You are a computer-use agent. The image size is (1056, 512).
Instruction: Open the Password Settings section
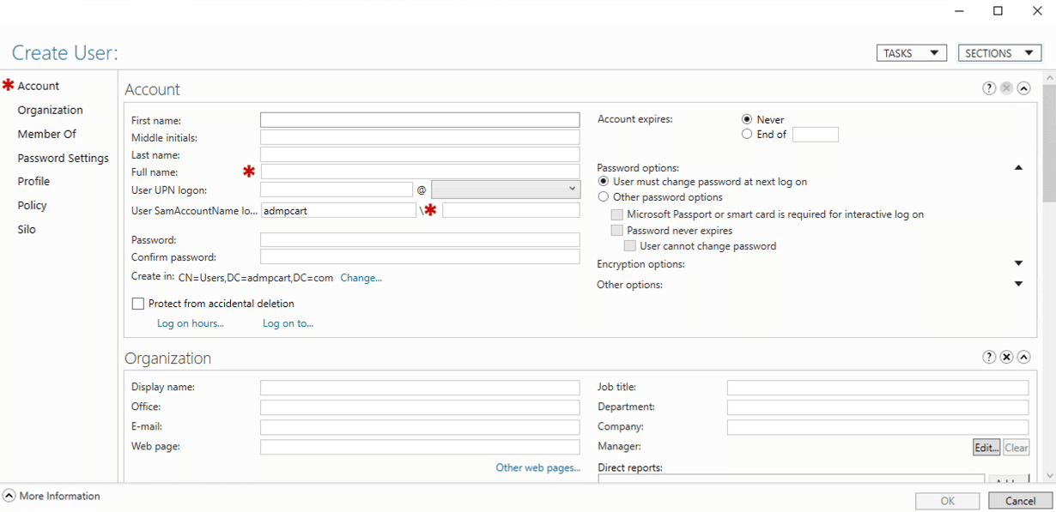(x=63, y=158)
